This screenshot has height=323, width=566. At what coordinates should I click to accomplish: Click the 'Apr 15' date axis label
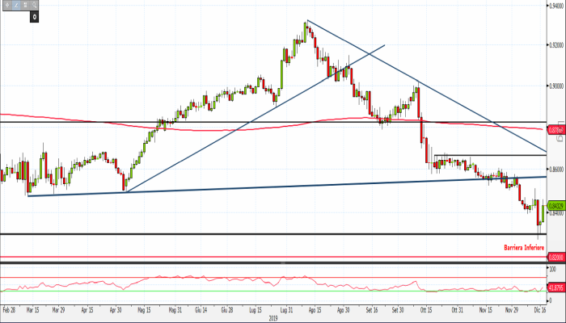[87, 310]
